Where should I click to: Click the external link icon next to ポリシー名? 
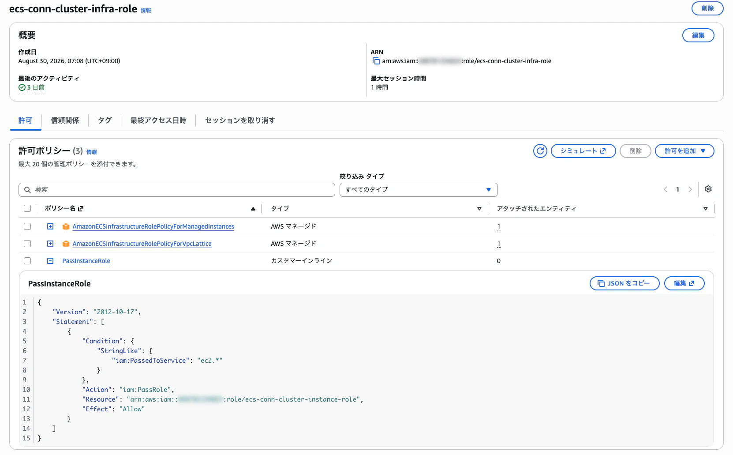(81, 209)
